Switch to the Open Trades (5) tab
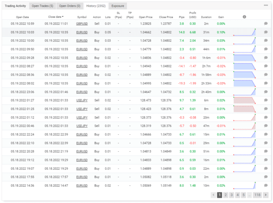The width and height of the screenshot is (273, 203). coord(43,6)
